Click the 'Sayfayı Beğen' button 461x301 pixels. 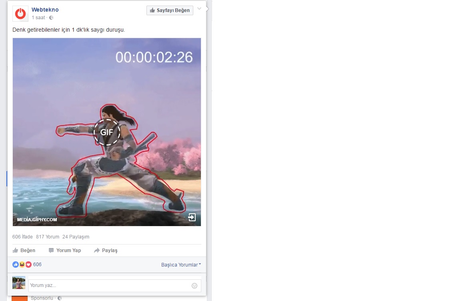click(x=170, y=10)
